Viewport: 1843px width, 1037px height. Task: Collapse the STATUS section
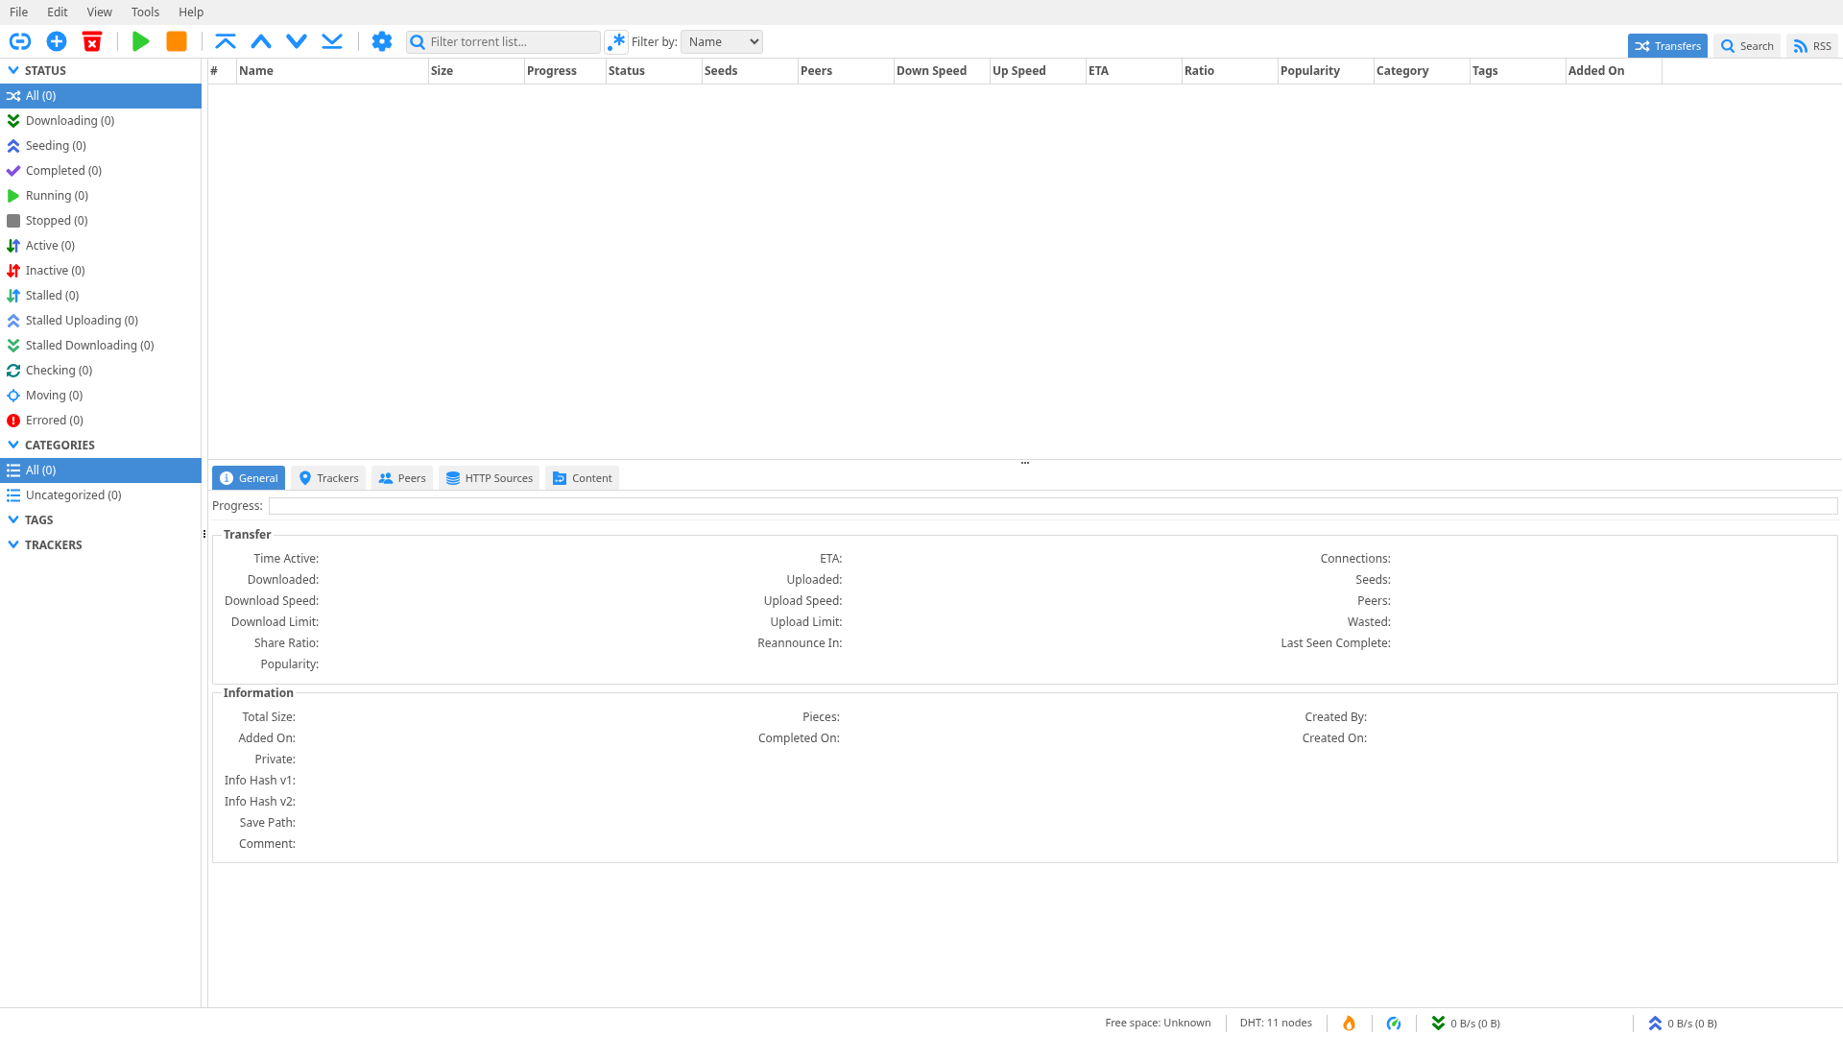13,70
